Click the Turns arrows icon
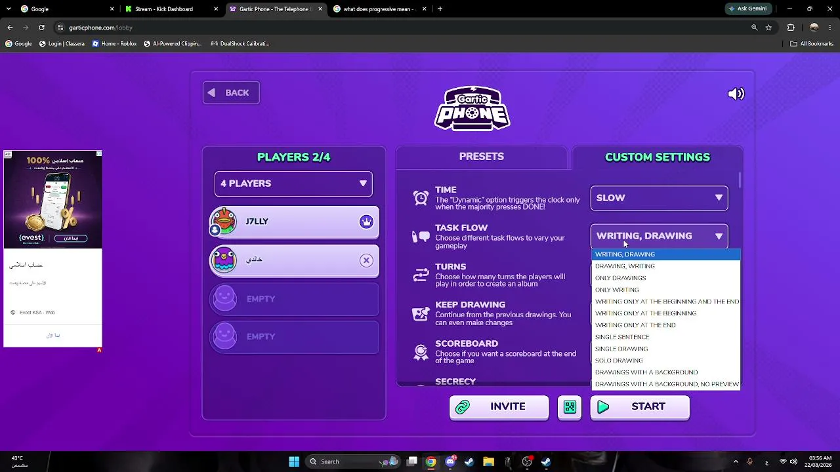The width and height of the screenshot is (840, 472). pyautogui.click(x=421, y=275)
